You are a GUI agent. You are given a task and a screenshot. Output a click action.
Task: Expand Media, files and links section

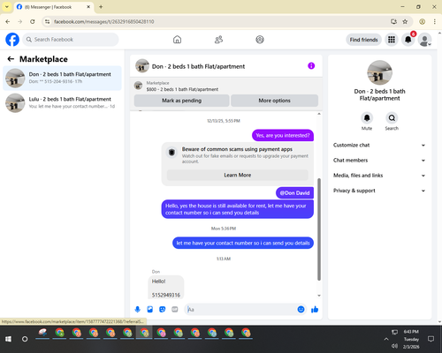[379, 176]
